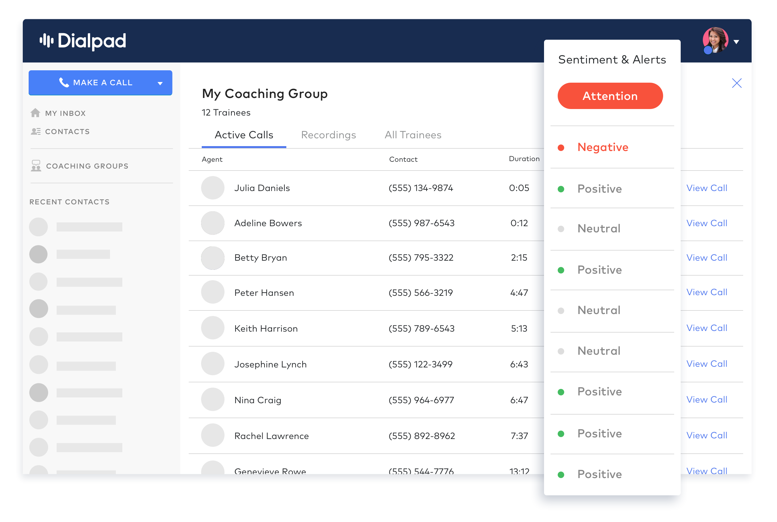Viewport: 777px width, 522px height.
Task: Select agent name Julia Daniels
Action: click(262, 188)
